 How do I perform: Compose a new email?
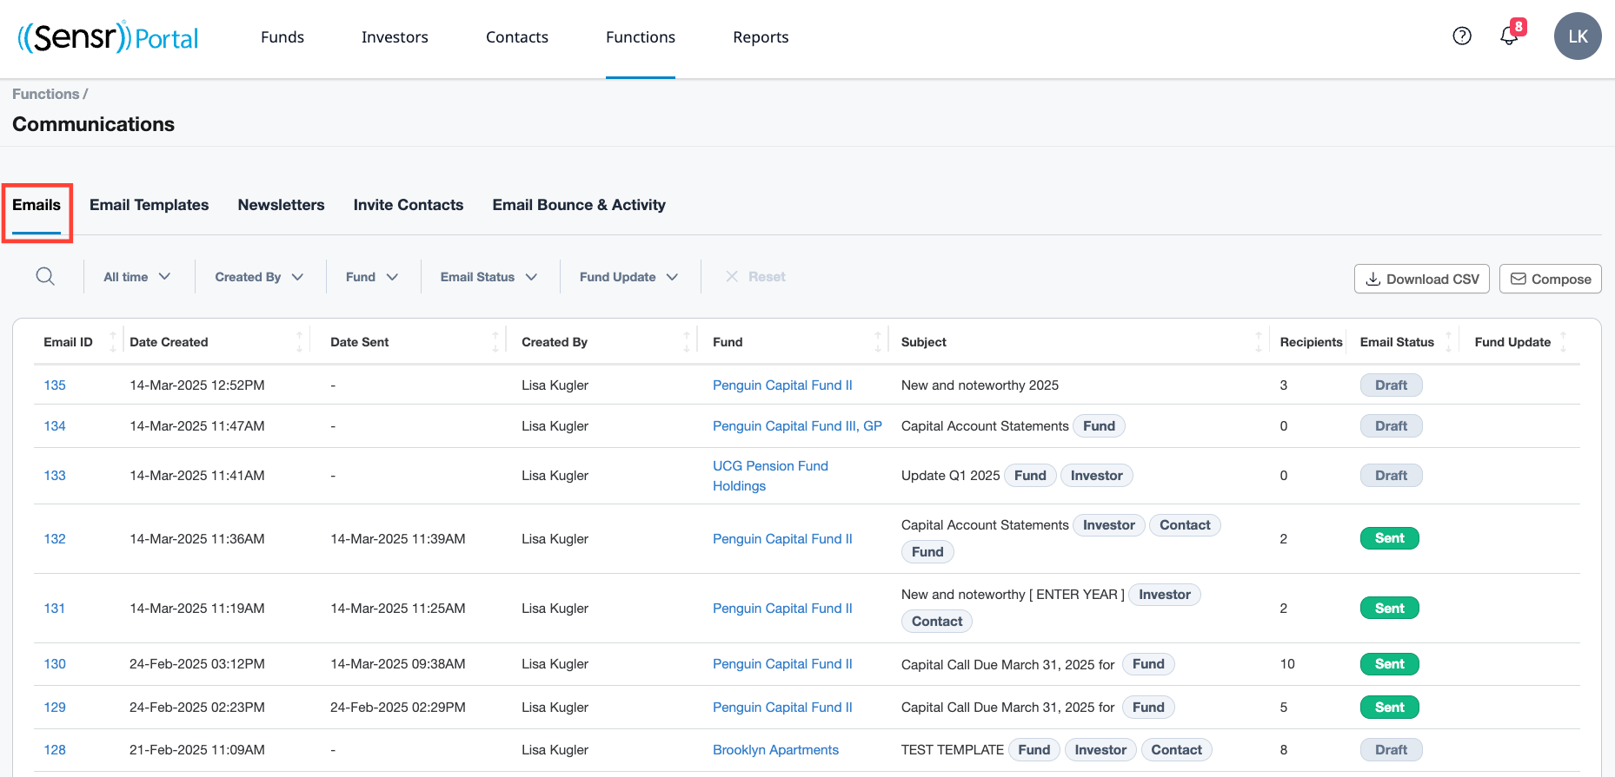pos(1550,279)
